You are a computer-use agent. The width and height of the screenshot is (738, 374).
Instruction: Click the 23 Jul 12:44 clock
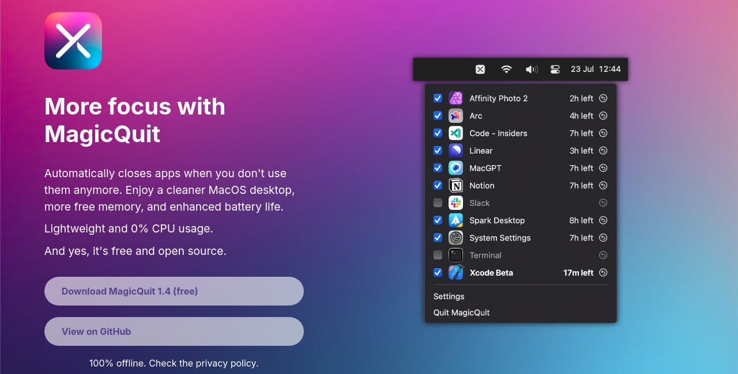596,69
